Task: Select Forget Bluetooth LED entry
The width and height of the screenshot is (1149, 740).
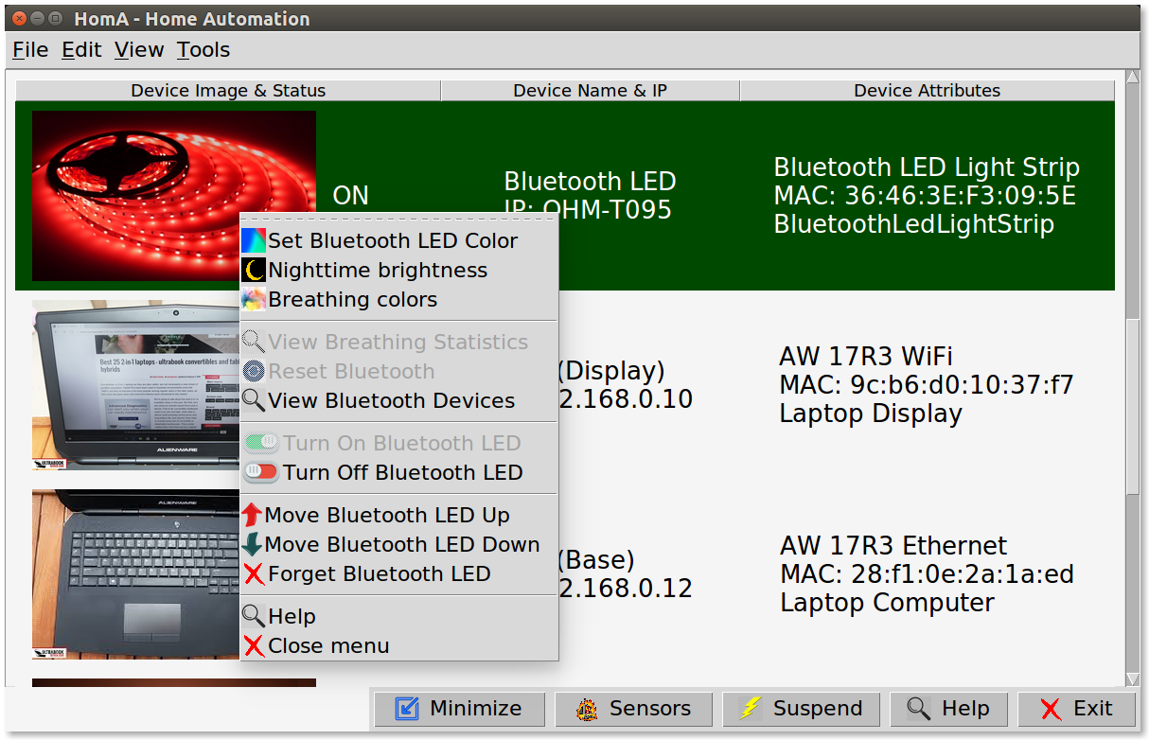Action: point(398,573)
